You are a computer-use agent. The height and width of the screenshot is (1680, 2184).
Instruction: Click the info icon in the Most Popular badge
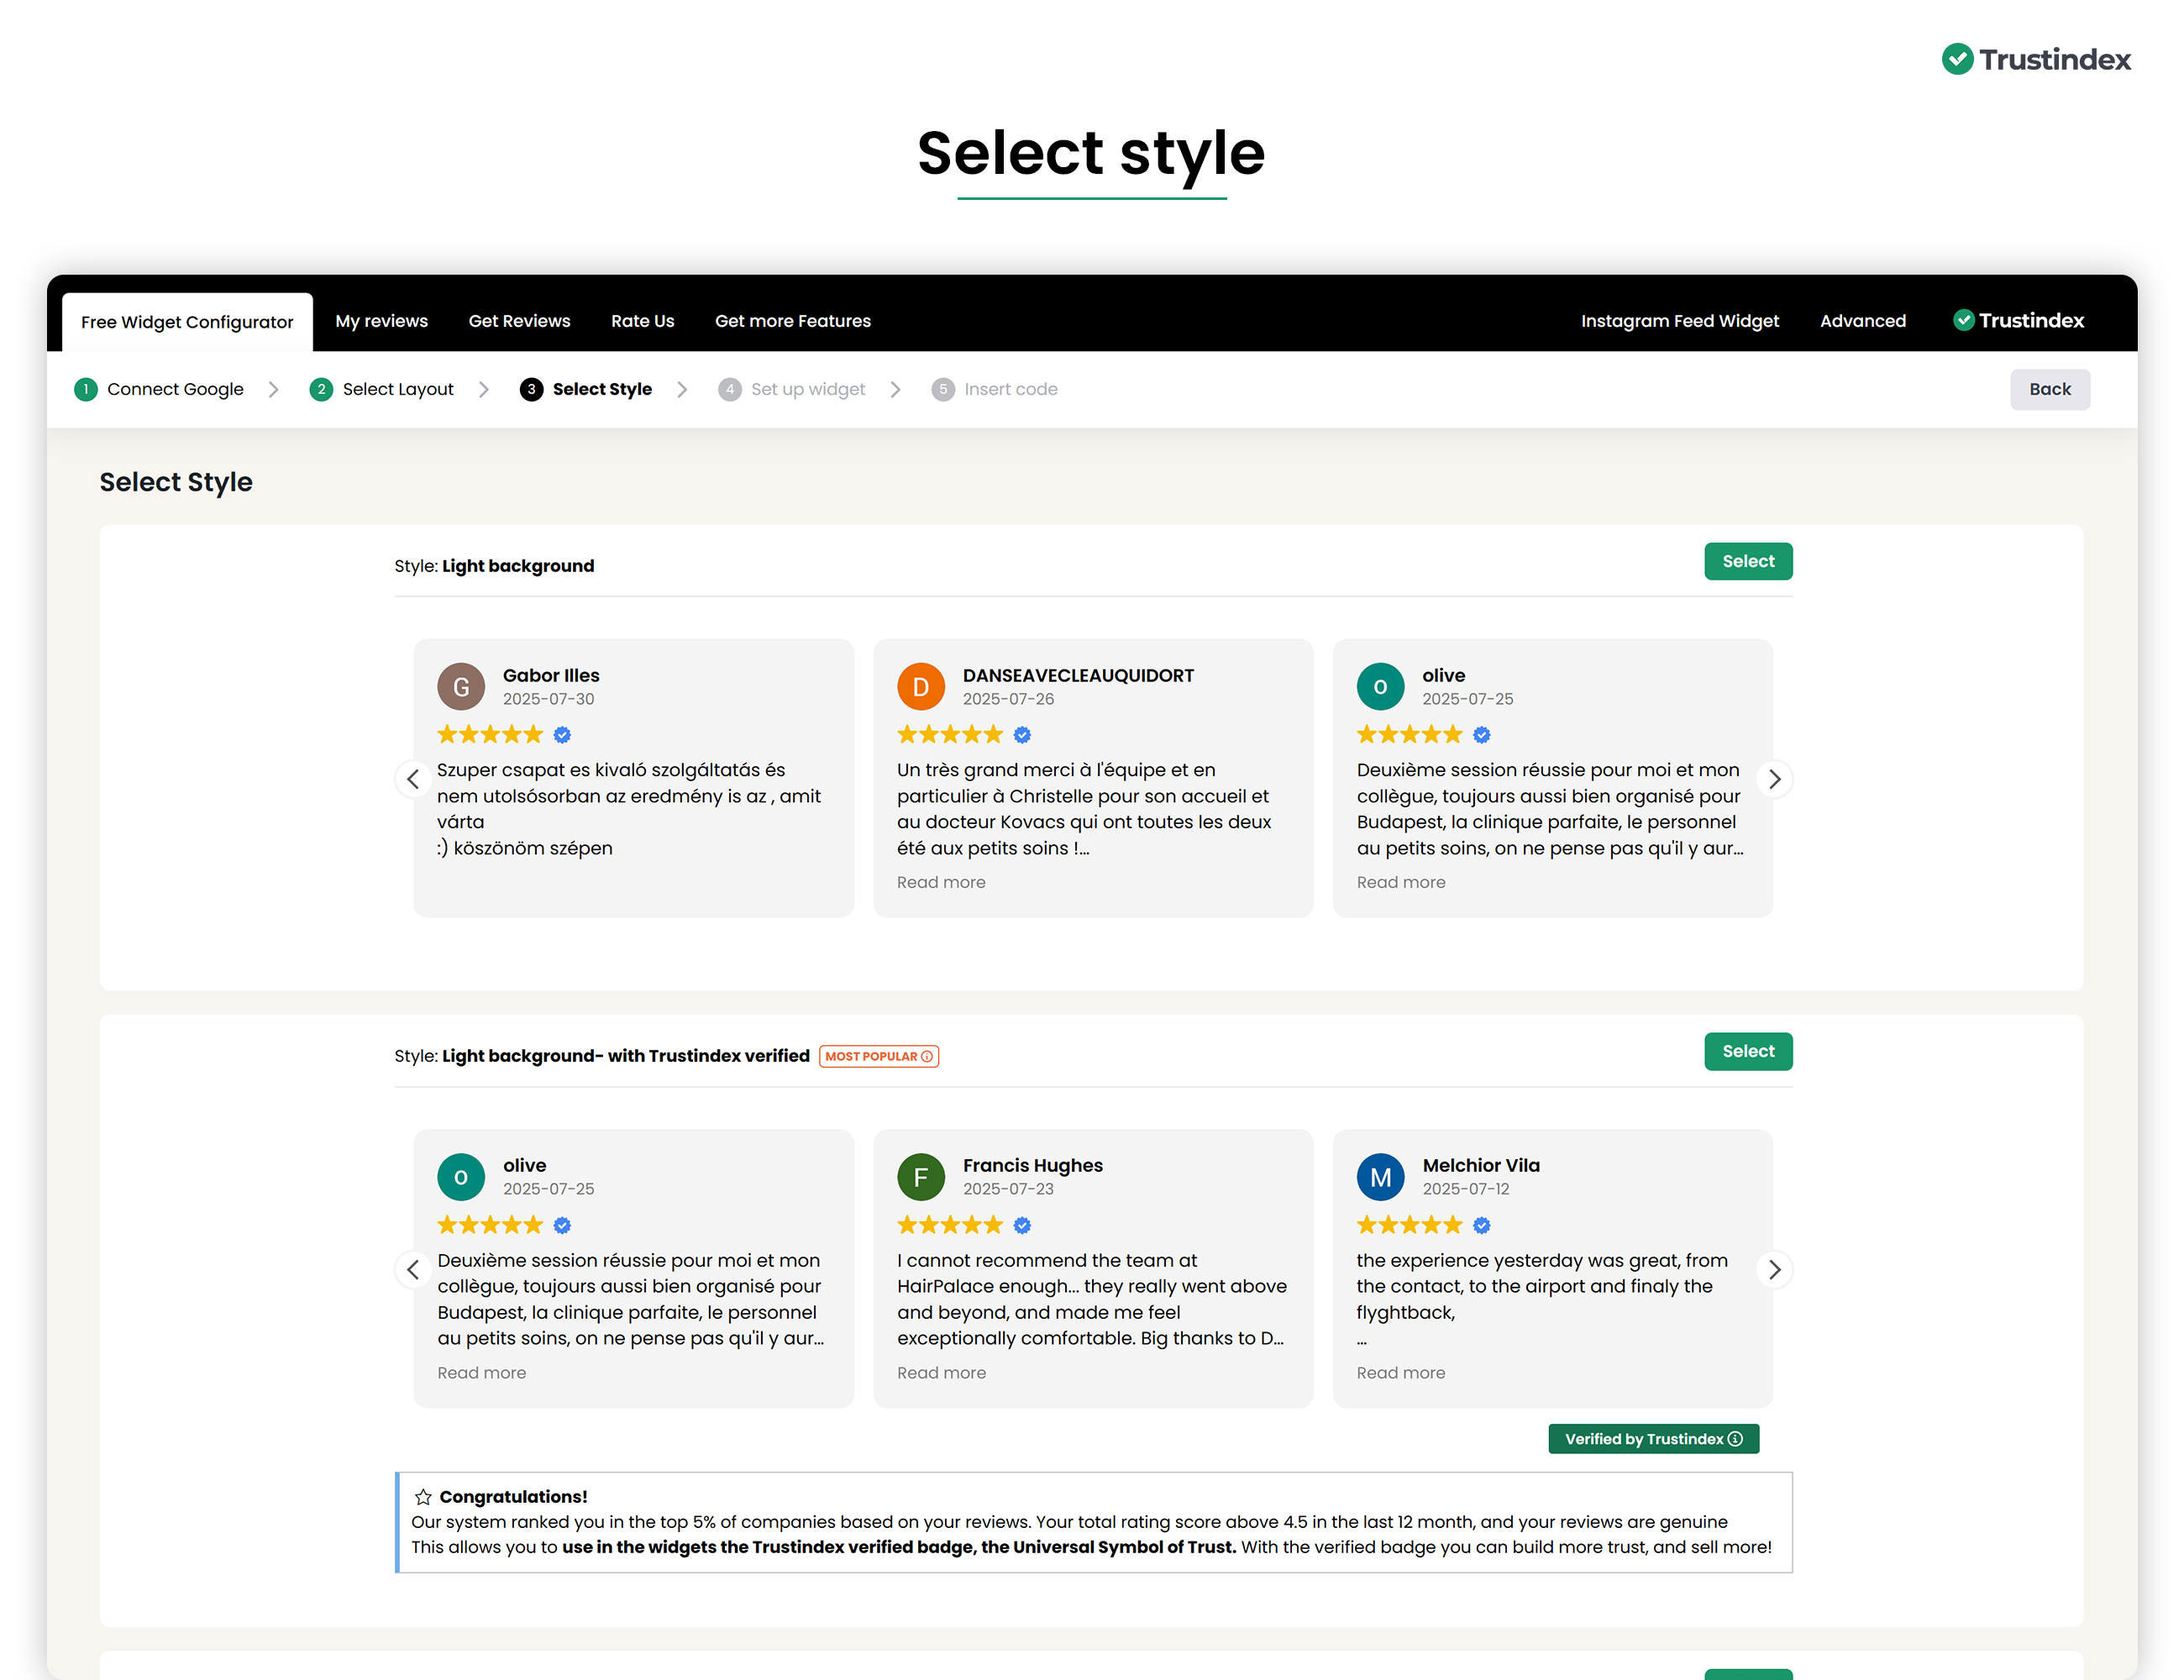click(927, 1057)
